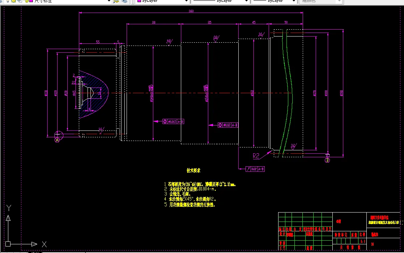Toggle the layer light bulb on/off icon
The height and width of the screenshot is (253, 404).
click(8, 1)
